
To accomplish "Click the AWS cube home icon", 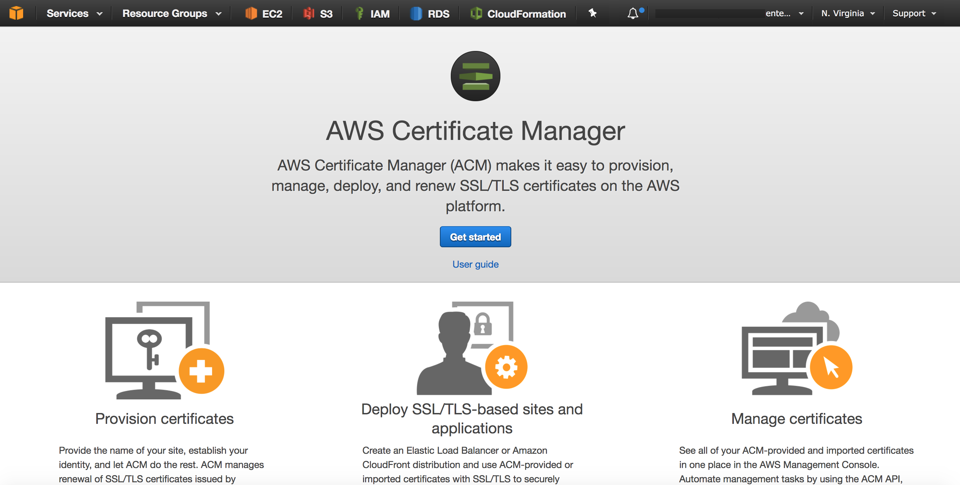I will 16,13.
